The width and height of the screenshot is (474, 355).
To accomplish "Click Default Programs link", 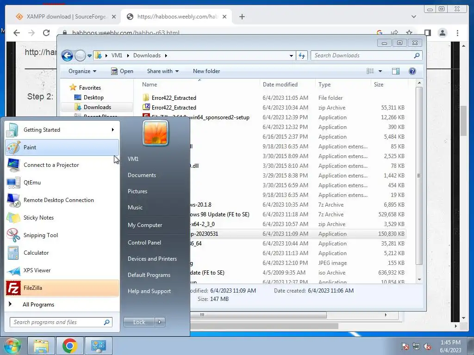I will click(x=149, y=275).
